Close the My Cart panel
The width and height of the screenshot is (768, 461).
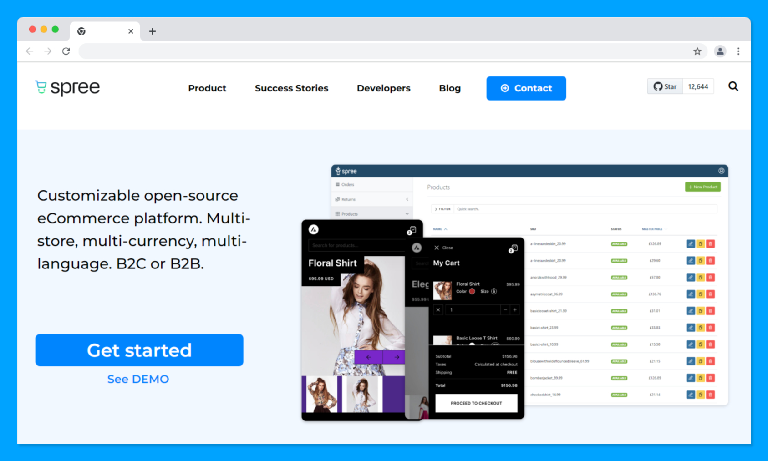click(443, 248)
